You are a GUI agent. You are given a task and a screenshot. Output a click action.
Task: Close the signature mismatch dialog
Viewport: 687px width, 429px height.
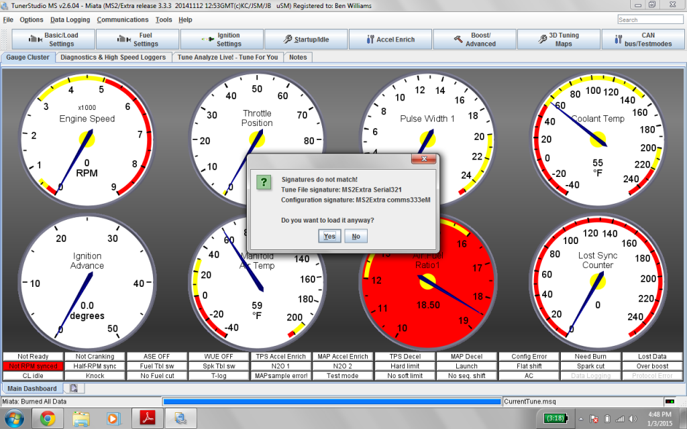point(425,160)
